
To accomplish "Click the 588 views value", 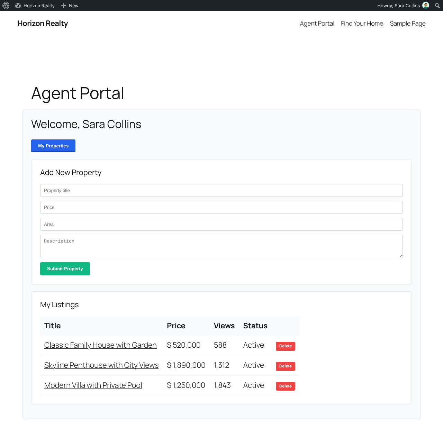I will pyautogui.click(x=220, y=345).
